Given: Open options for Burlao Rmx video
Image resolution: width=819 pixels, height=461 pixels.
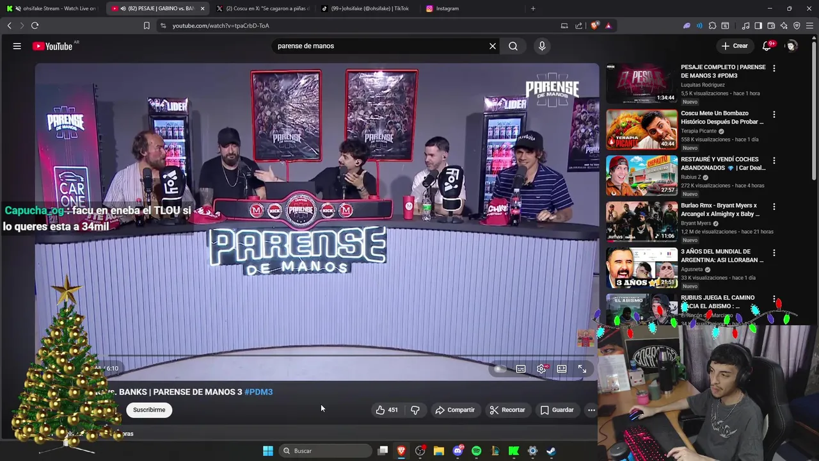Looking at the screenshot, I should pyautogui.click(x=774, y=206).
